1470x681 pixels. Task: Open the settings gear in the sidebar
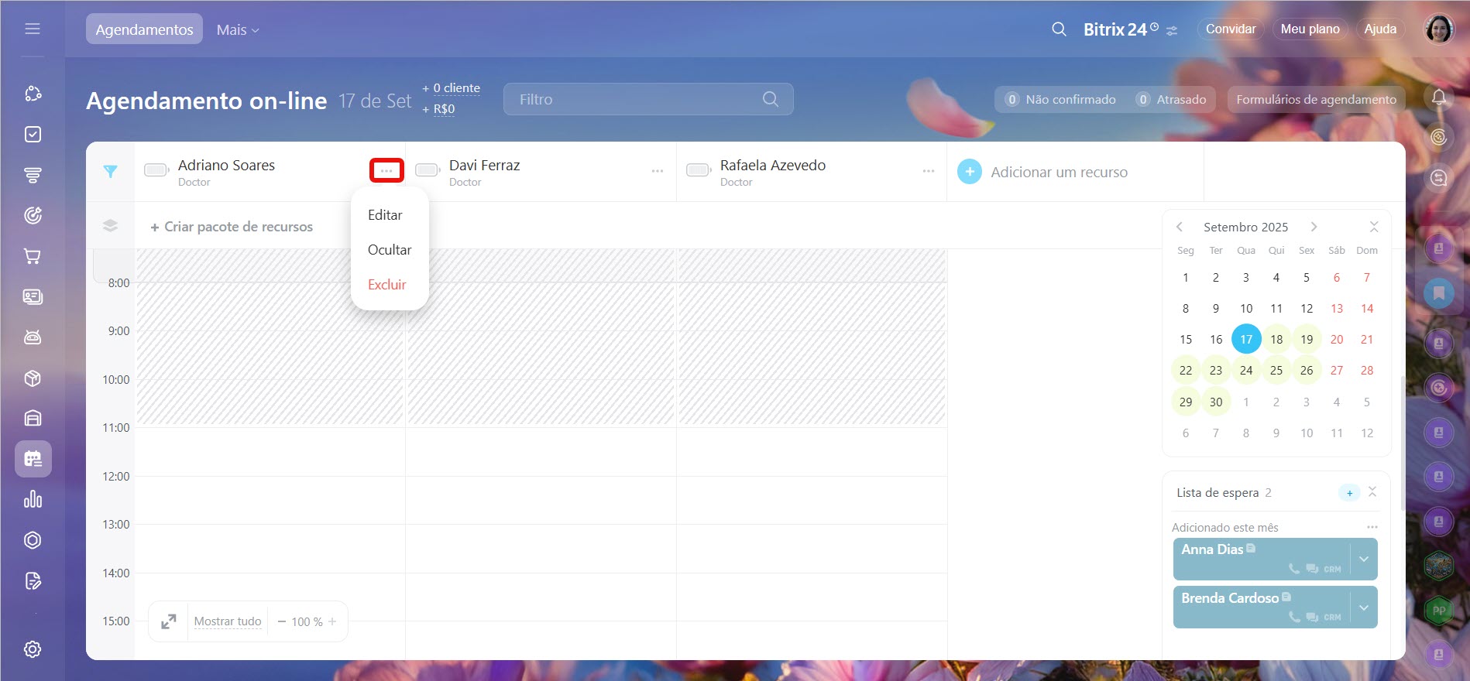click(33, 649)
